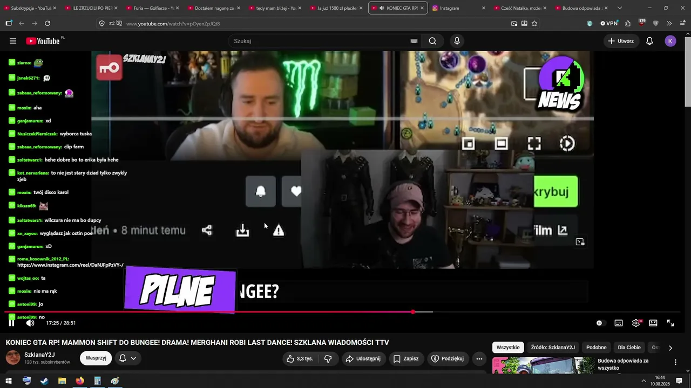Open the Utwórz create menu
691x388 pixels.
tap(621, 41)
